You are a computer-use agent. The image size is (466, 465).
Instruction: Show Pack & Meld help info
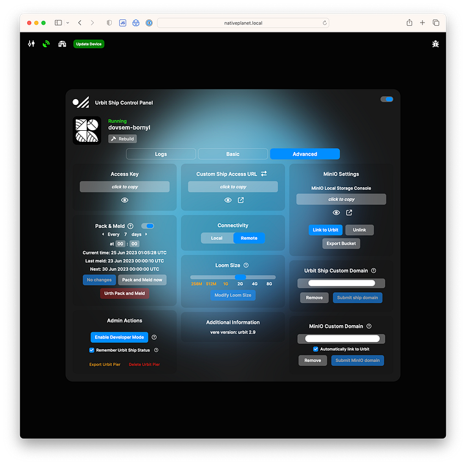(x=131, y=226)
